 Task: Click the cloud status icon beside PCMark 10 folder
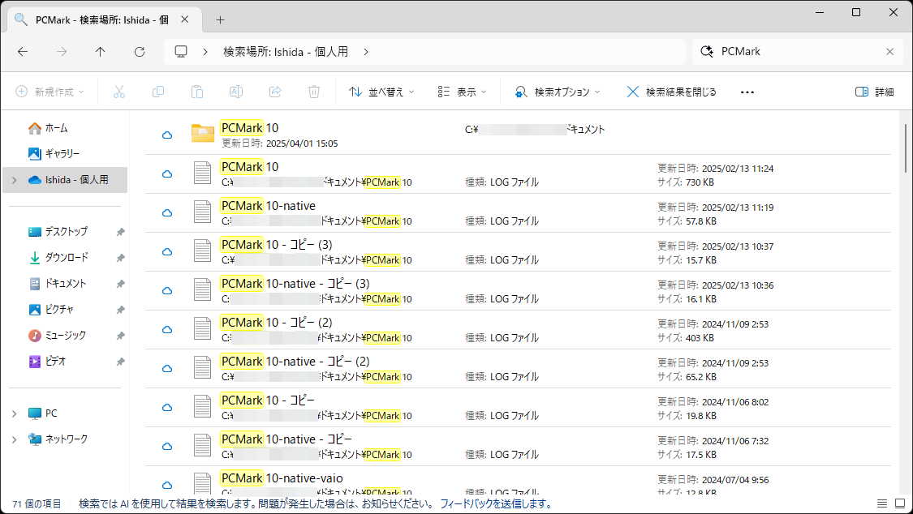(x=166, y=134)
